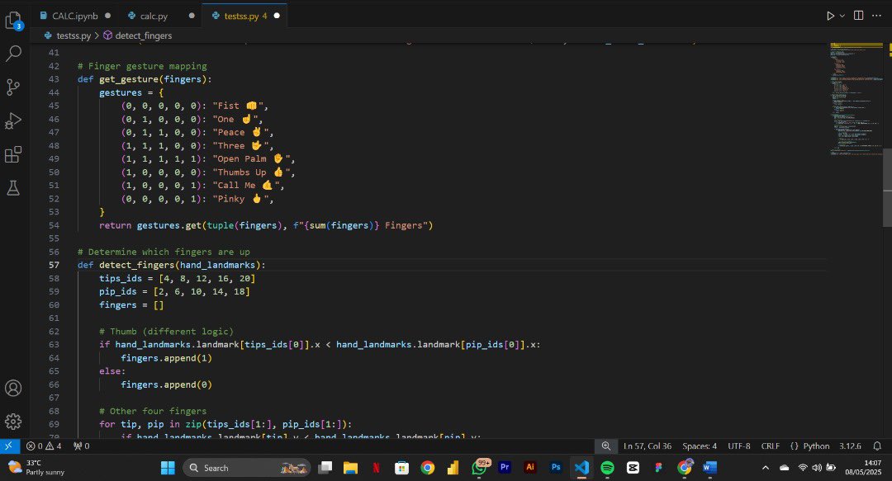Split the editor to the right
This screenshot has width=892, height=481.
(x=858, y=16)
